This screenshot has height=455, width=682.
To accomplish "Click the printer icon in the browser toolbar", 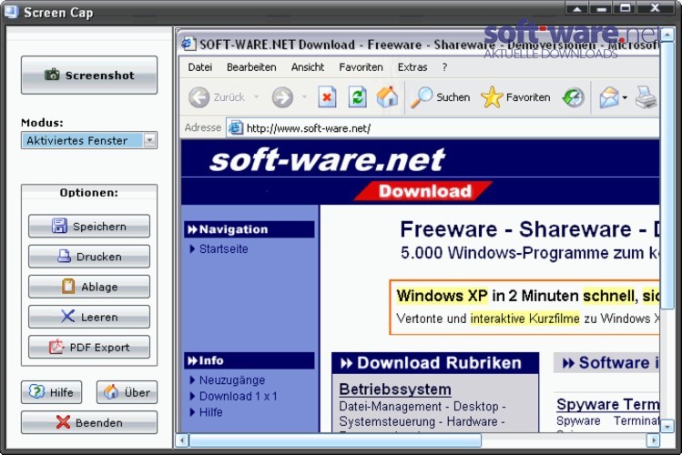I will (646, 96).
